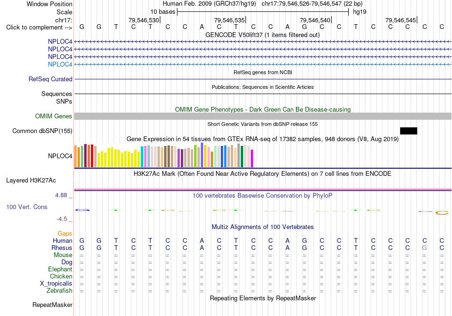
Task: Click the gray OMIM Genes bar
Action: point(263,116)
